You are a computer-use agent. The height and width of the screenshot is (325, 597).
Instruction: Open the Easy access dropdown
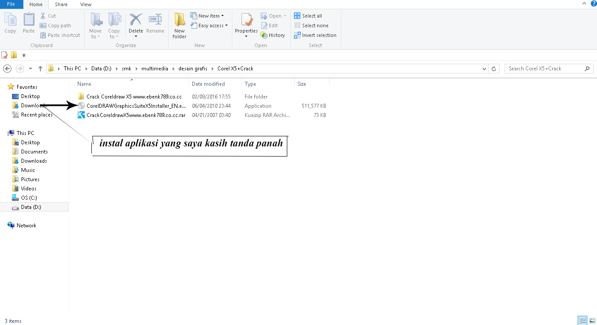pos(209,26)
